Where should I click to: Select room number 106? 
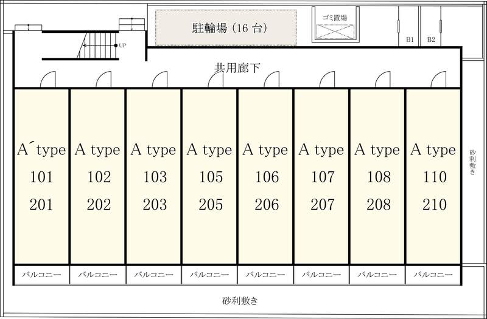tap(267, 177)
